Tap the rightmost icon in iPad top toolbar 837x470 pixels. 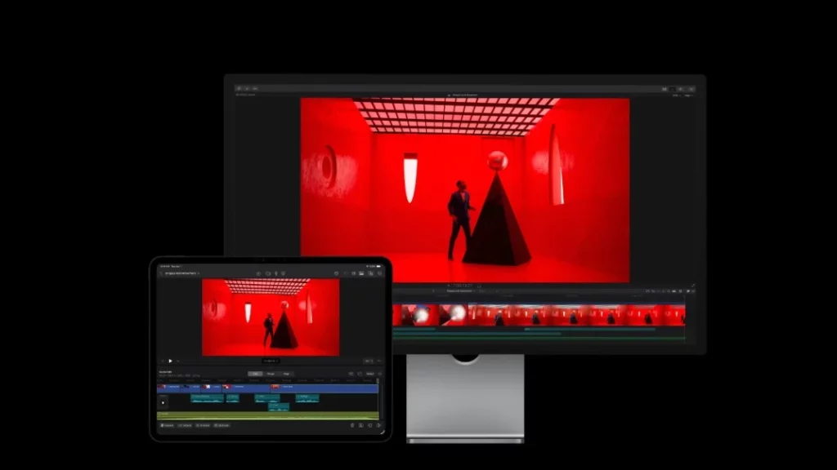pyautogui.click(x=380, y=273)
